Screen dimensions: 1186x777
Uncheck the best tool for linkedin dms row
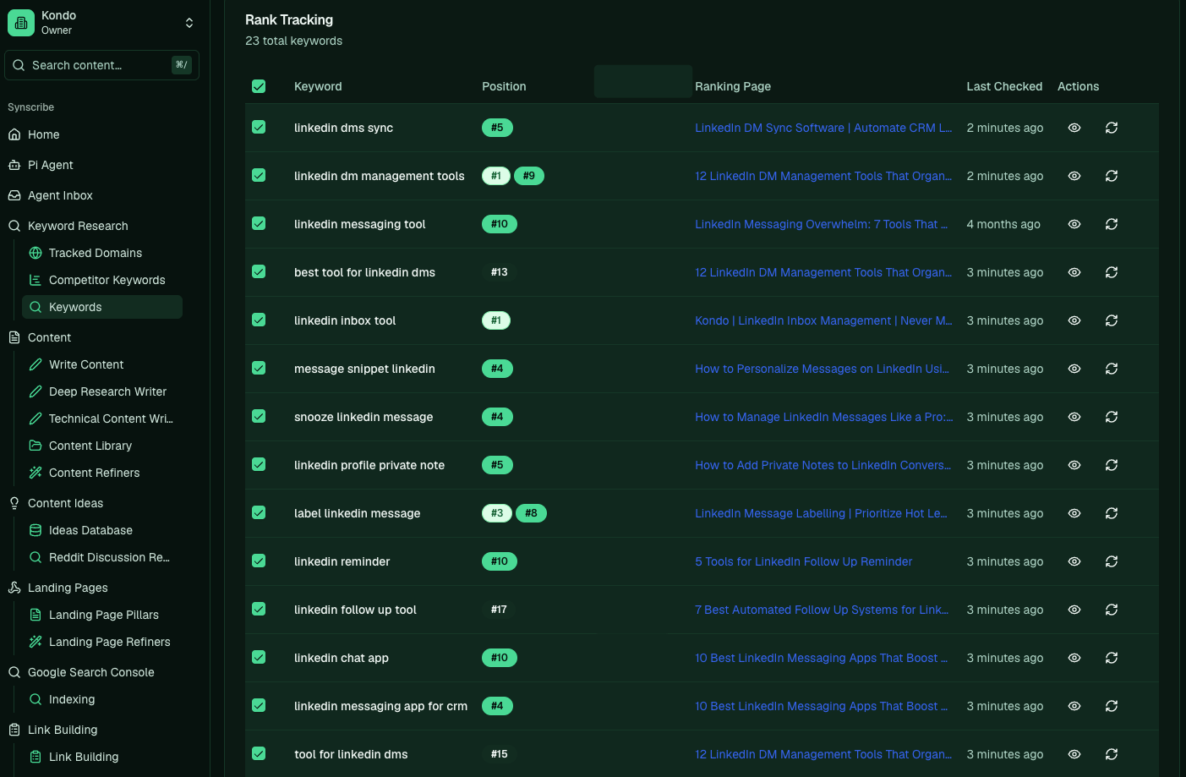[x=259, y=271]
